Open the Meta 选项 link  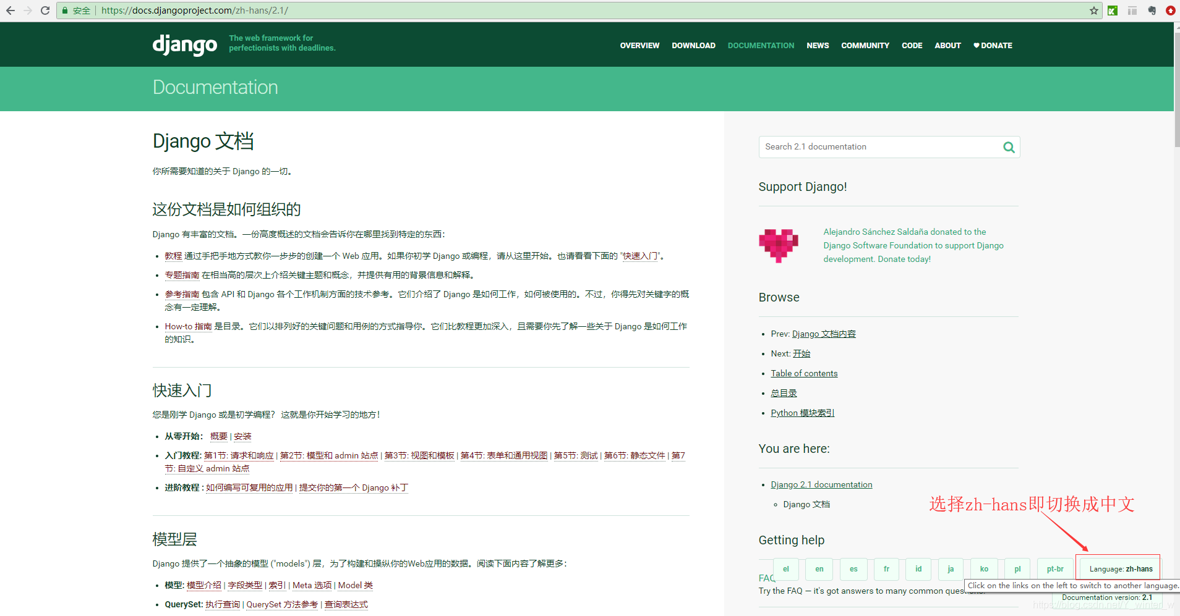tap(312, 585)
